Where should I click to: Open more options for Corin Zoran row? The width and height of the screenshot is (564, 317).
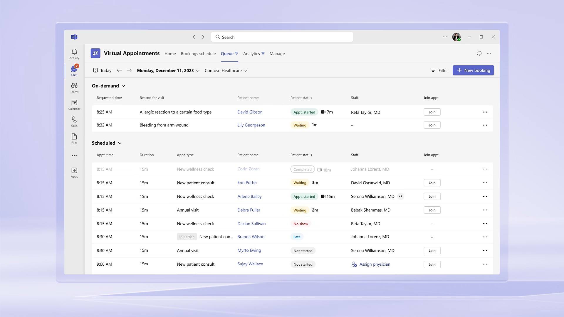pyautogui.click(x=485, y=169)
